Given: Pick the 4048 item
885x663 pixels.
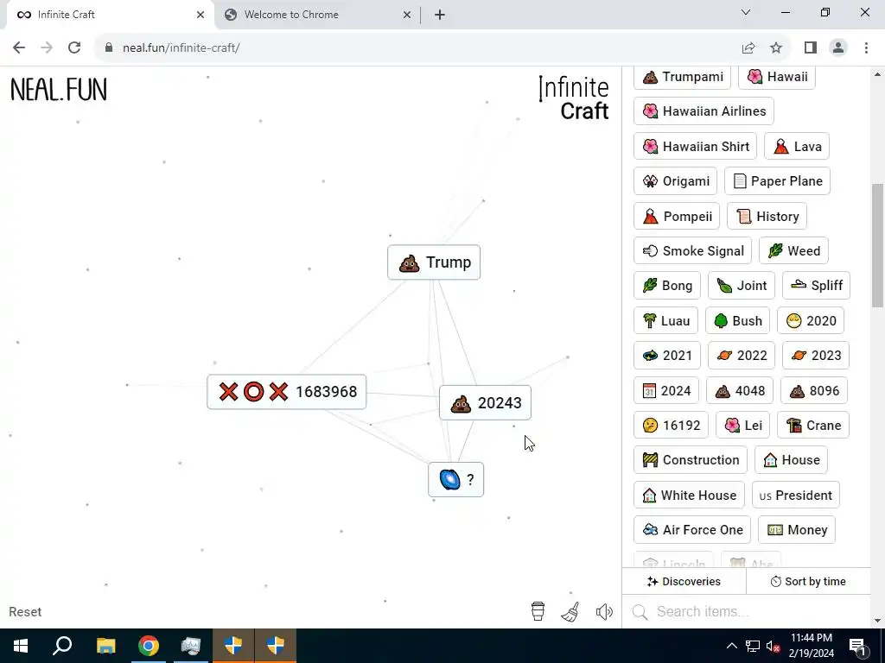Looking at the screenshot, I should click(740, 391).
